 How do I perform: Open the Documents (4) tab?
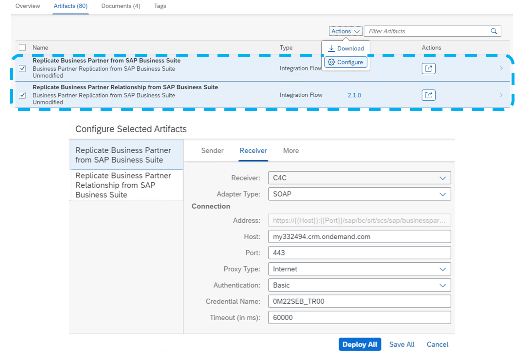click(121, 6)
